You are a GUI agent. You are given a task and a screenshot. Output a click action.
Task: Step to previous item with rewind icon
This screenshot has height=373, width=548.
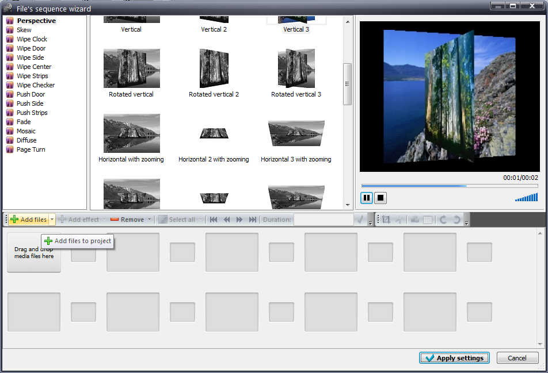tap(227, 220)
